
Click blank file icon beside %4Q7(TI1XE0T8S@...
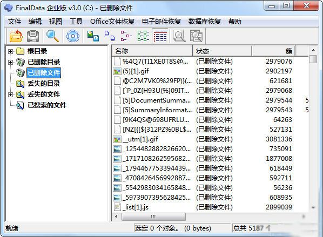tap(117, 62)
